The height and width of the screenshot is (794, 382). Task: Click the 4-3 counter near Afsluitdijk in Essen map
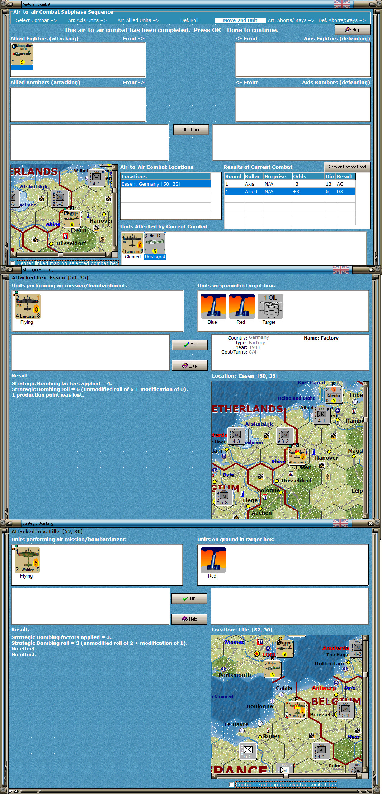(236, 436)
